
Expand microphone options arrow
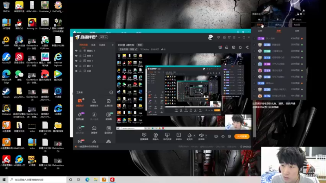click(194, 136)
